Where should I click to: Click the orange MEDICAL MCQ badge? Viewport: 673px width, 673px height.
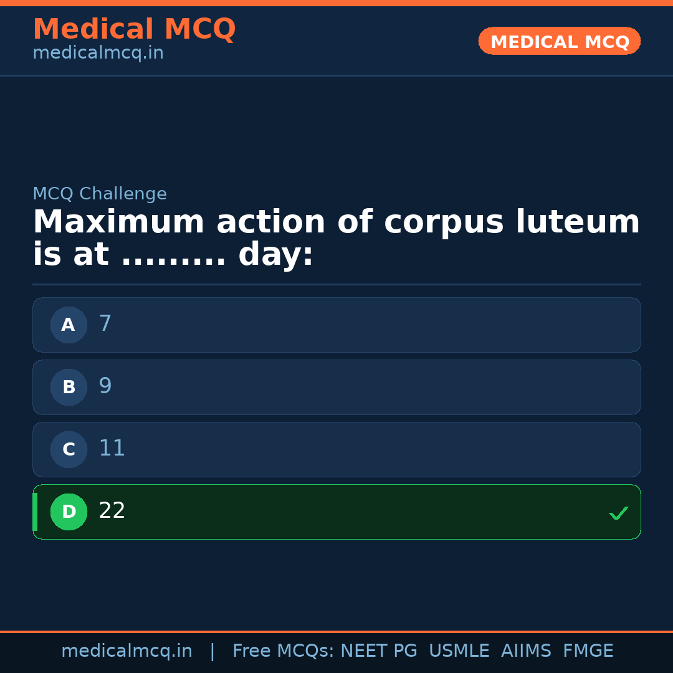(559, 41)
